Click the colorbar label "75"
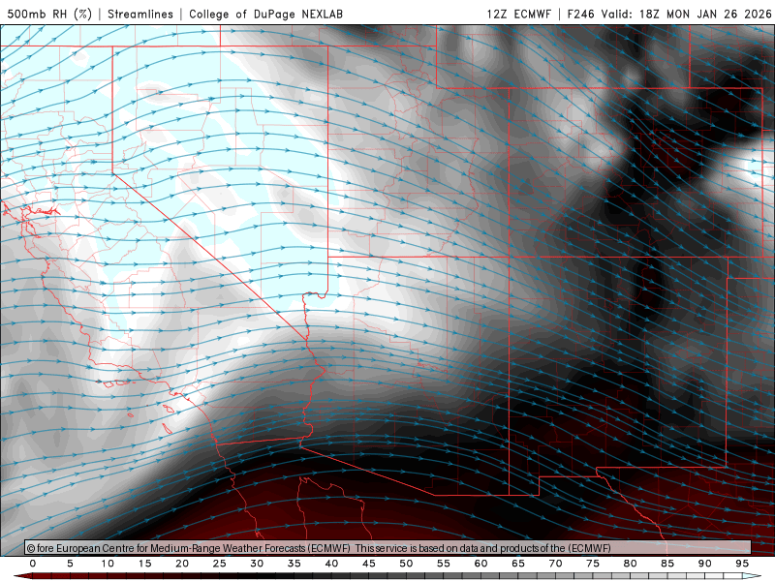The height and width of the screenshot is (581, 775). click(593, 564)
